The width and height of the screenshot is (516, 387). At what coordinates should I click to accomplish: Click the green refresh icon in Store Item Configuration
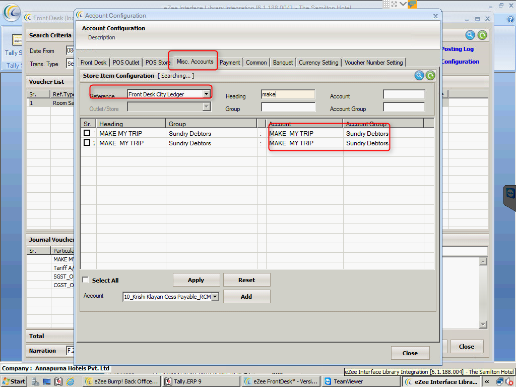(430, 76)
